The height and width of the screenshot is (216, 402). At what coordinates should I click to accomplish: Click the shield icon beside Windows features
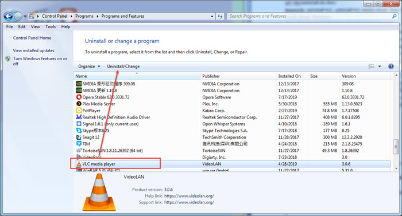coord(8,58)
